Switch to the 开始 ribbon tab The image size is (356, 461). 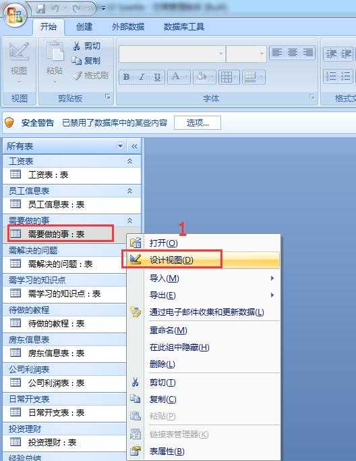(x=49, y=27)
